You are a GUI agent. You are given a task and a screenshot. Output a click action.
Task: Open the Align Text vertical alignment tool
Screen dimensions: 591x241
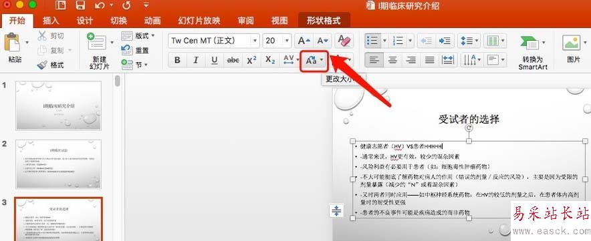click(x=495, y=60)
